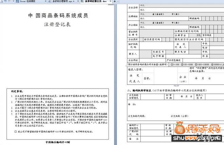Click the 货币种类 label

(x=207, y=35)
